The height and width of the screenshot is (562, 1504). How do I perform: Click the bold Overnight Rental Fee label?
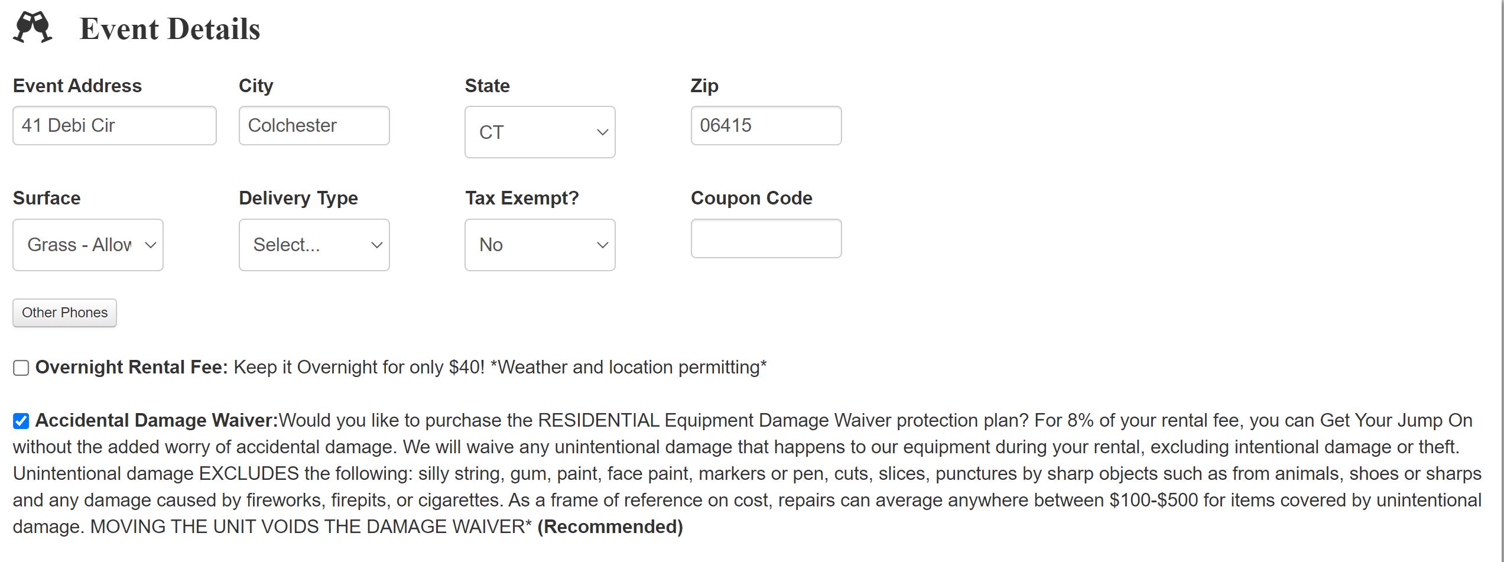(131, 367)
